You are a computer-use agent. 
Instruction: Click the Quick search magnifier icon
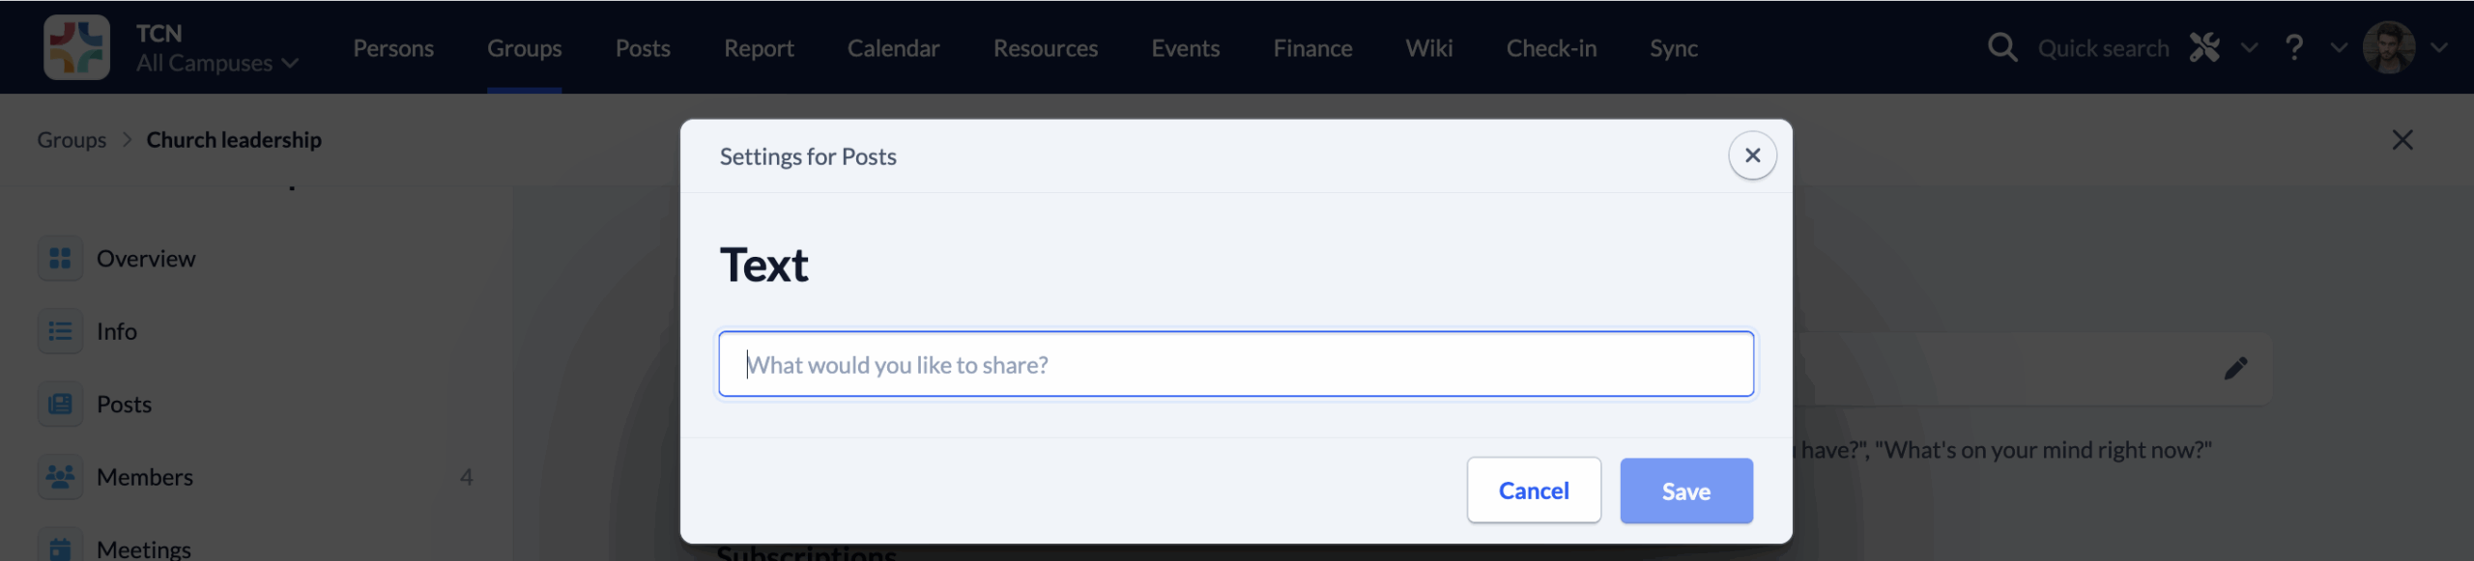point(2002,47)
